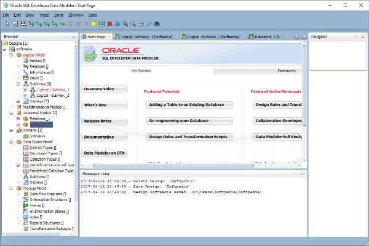Click the Relational_1 model icon
The image size is (369, 246).
tap(26, 118)
